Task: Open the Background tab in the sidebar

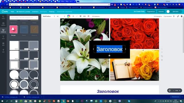Action: click(3, 44)
